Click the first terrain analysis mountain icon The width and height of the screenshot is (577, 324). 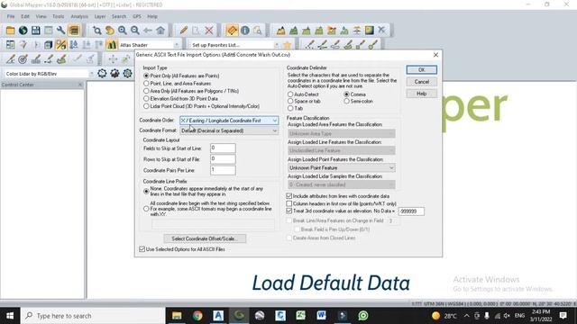[x=280, y=31]
